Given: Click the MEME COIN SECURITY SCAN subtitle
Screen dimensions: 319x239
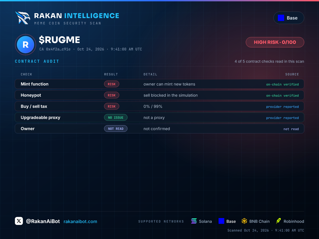Looking at the screenshot, I should 68,23.
